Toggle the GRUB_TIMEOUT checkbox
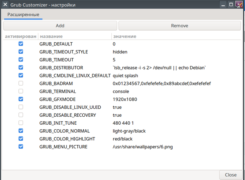245x180 pixels. point(21,59)
